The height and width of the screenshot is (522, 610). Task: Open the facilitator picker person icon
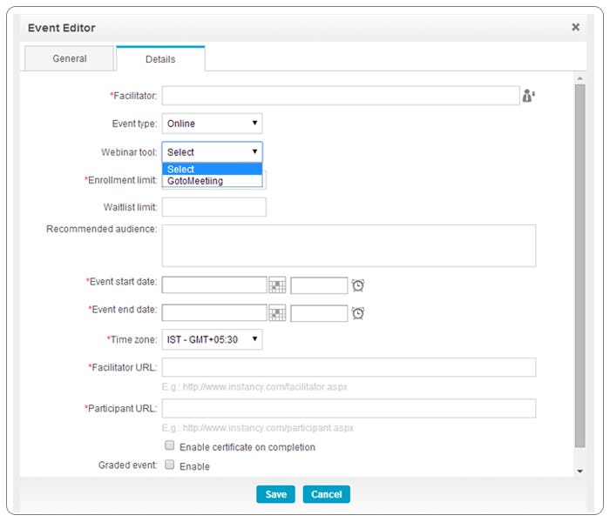528,96
